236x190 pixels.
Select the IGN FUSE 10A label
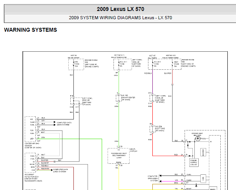(77, 64)
